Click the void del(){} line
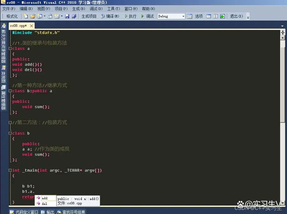 tap(27, 70)
